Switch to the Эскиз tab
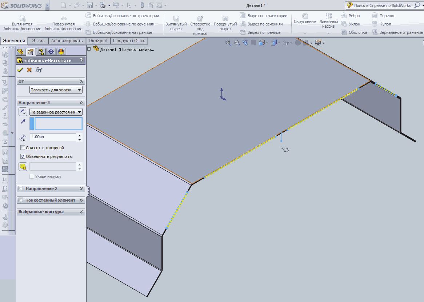 coord(38,41)
